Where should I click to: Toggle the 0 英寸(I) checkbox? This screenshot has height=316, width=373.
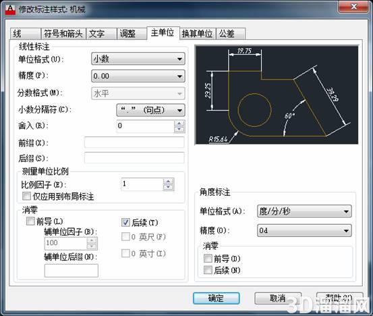pos(125,253)
